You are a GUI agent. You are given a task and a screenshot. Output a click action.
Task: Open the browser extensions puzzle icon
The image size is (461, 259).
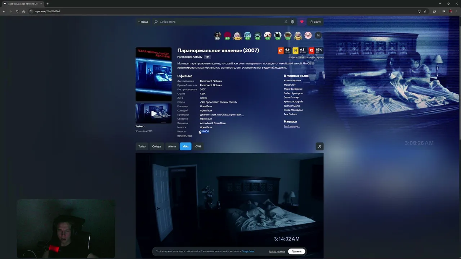434,11
